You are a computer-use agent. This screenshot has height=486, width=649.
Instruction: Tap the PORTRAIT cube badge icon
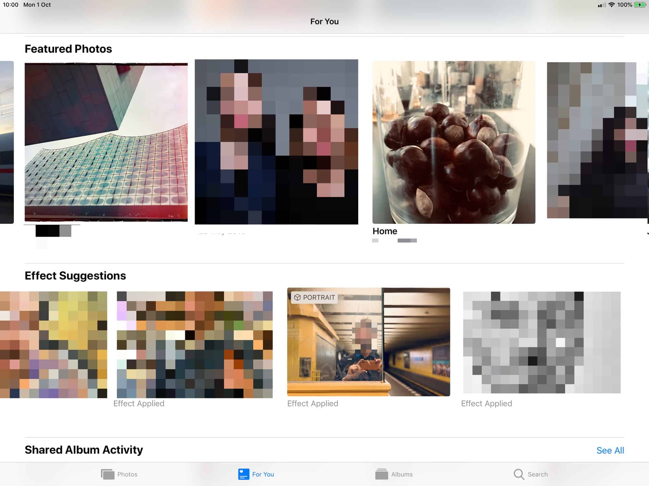[297, 297]
